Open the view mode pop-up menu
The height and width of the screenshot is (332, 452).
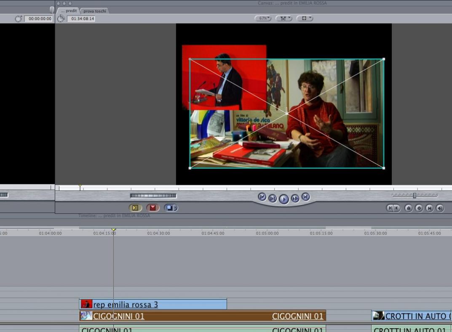point(305,19)
